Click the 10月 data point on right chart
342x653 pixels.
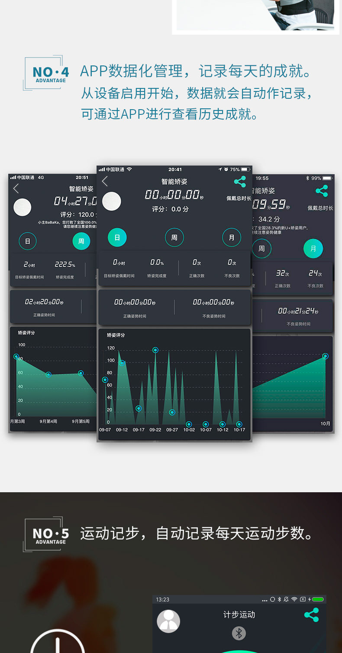(x=326, y=356)
